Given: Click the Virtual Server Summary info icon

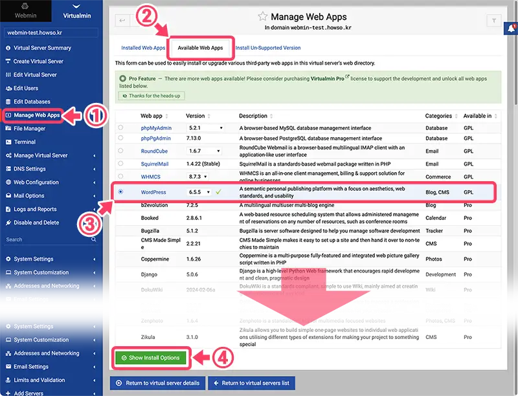Looking at the screenshot, I should point(8,48).
